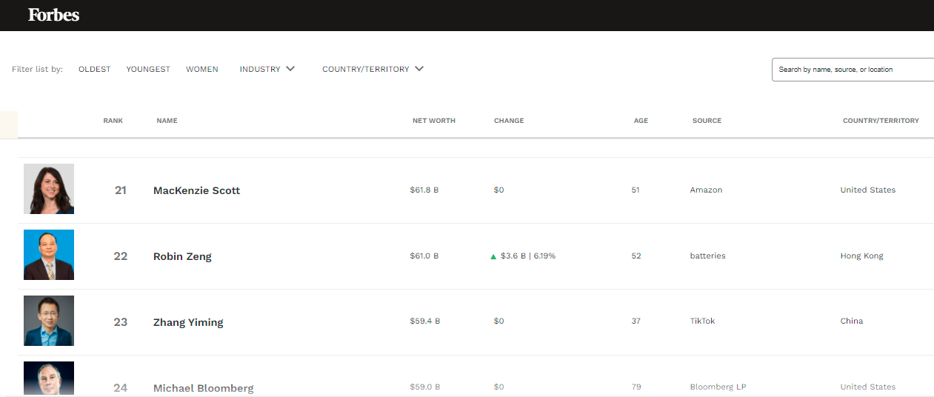Click net worth $59.0 B
This screenshot has height=397, width=934.
click(425, 387)
